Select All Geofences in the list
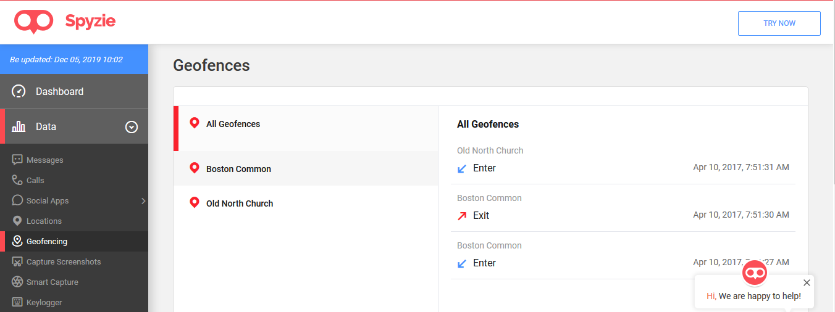 point(306,128)
